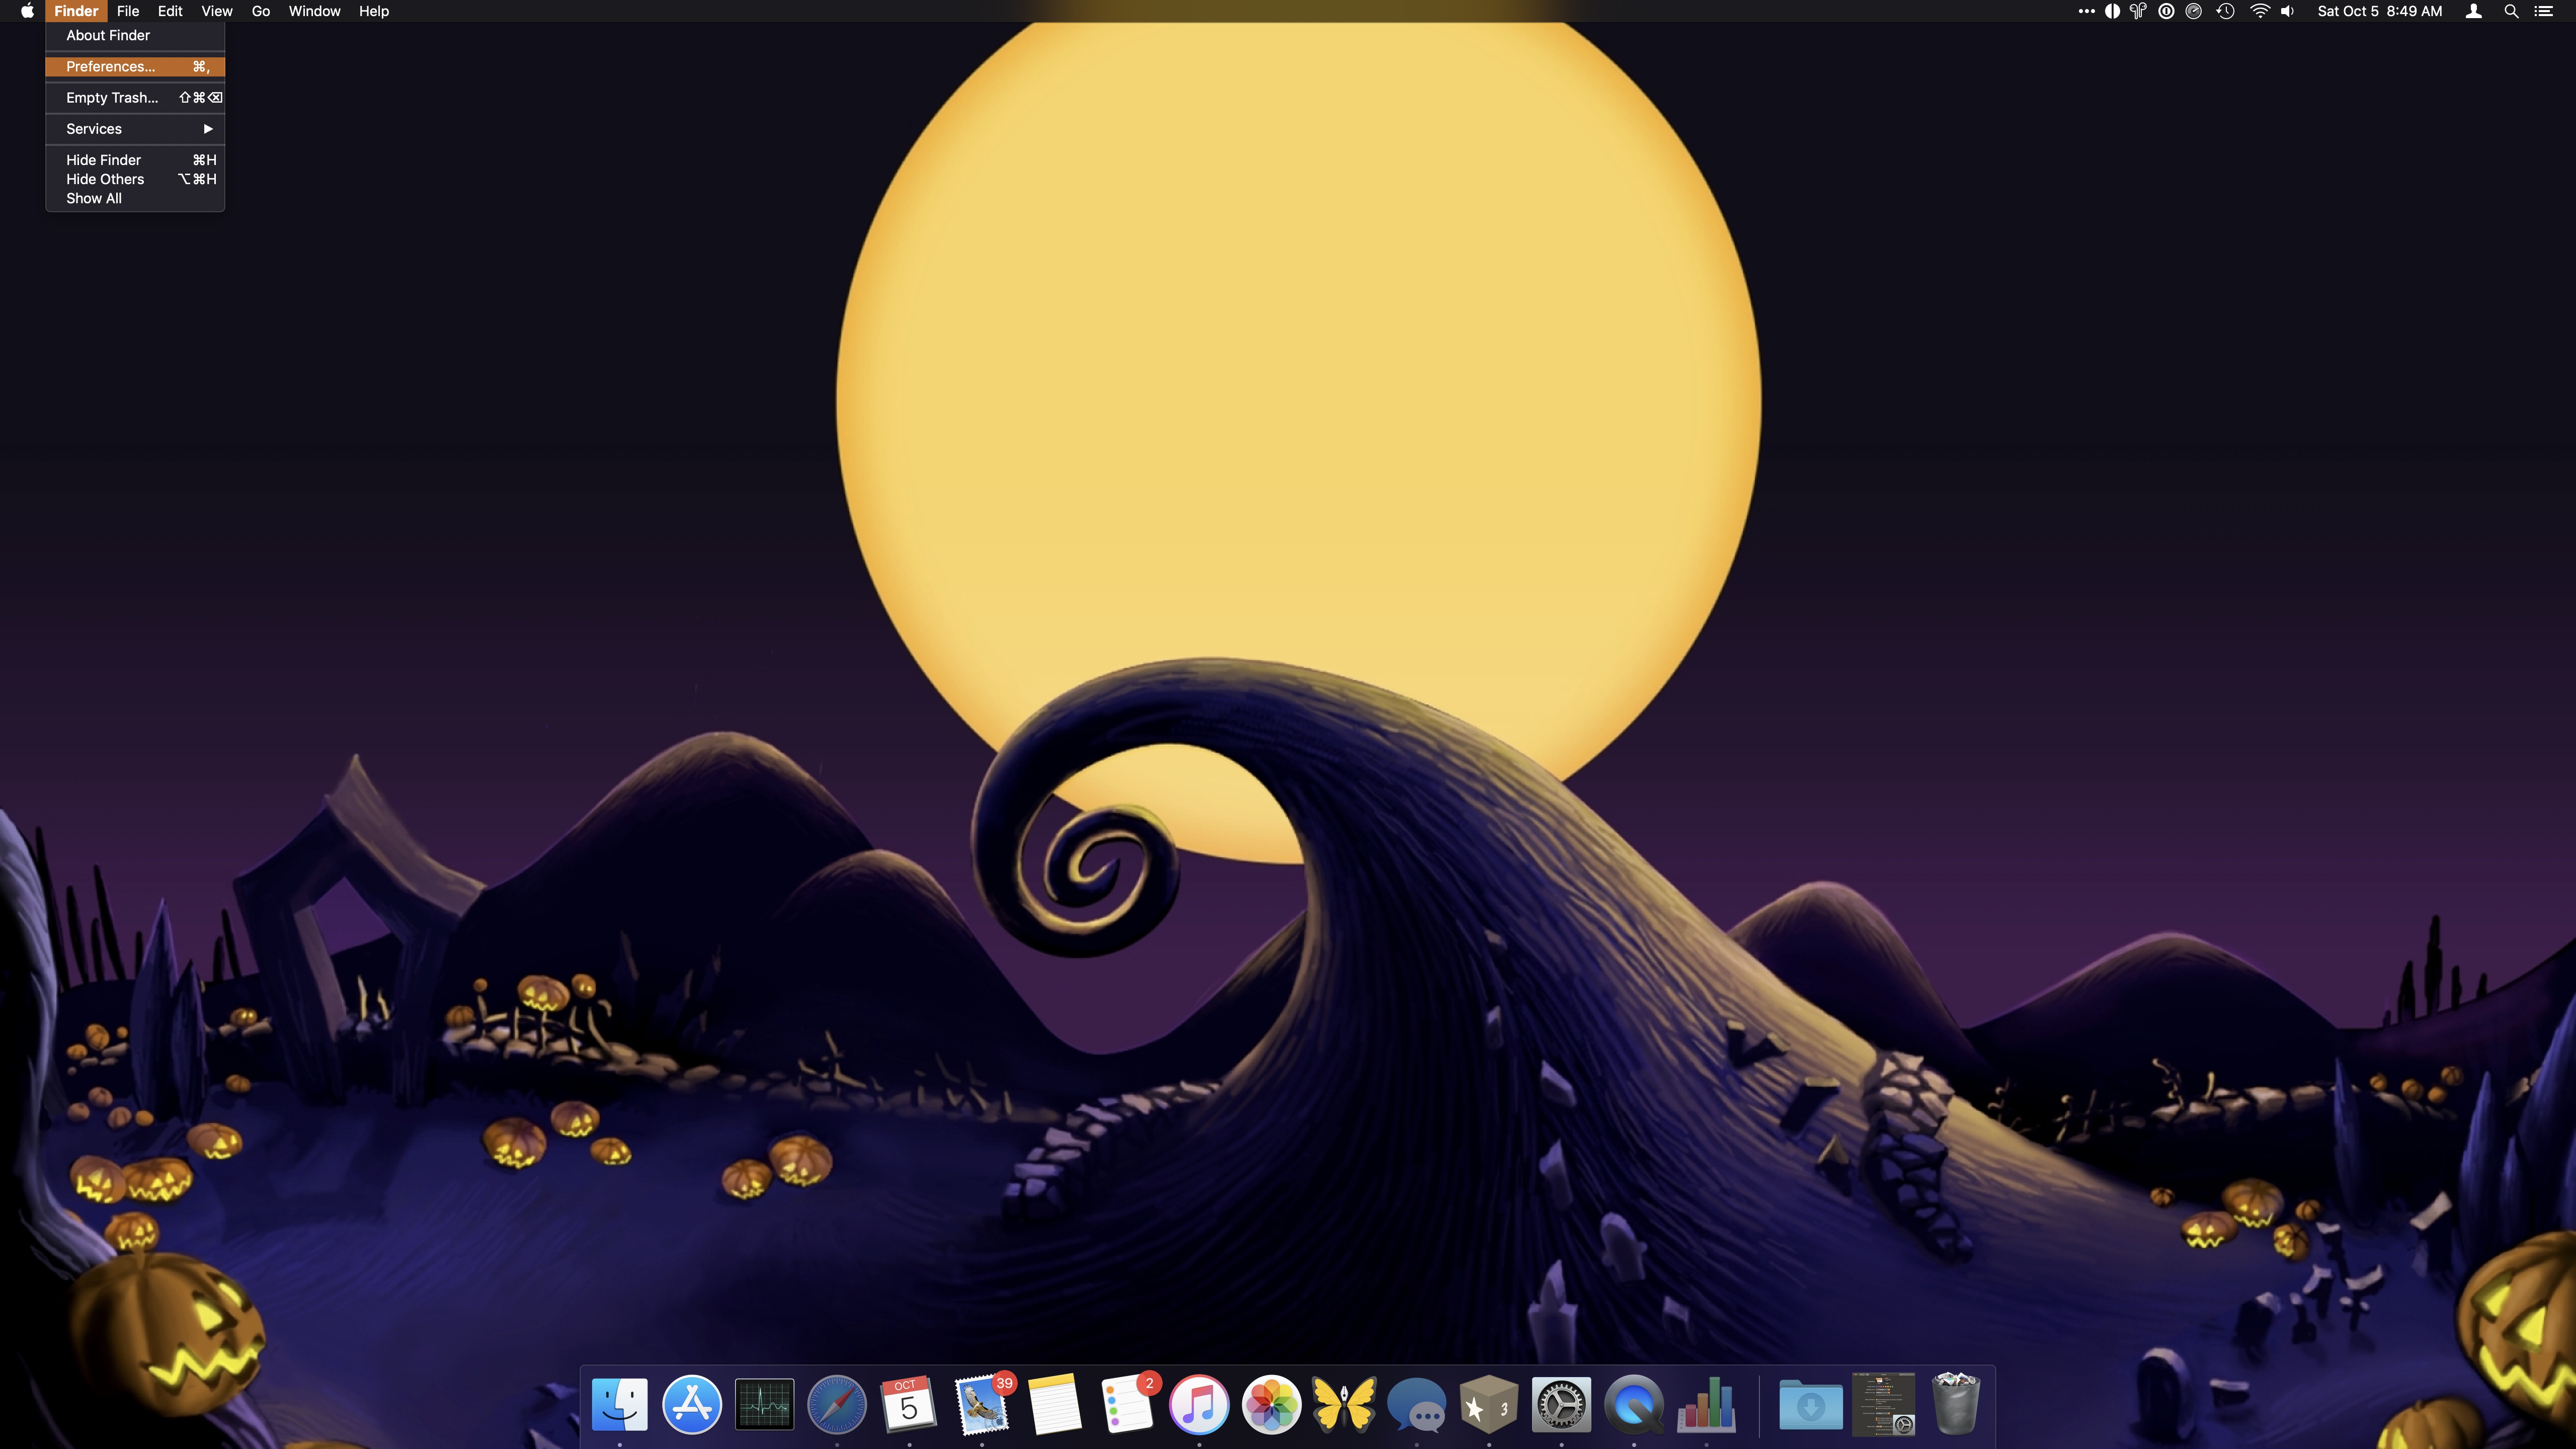The image size is (2576, 1449).
Task: Open the Reeder 3 box icon
Action: [x=1489, y=1404]
